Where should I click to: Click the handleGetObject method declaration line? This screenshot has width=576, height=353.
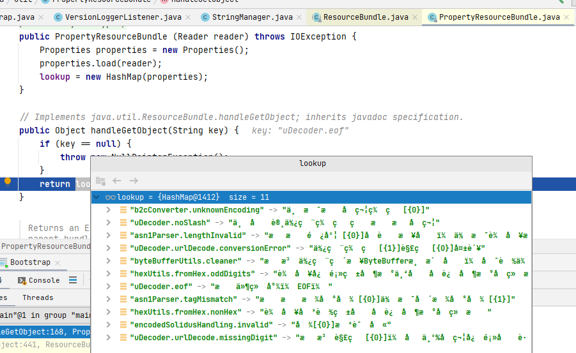(129, 130)
